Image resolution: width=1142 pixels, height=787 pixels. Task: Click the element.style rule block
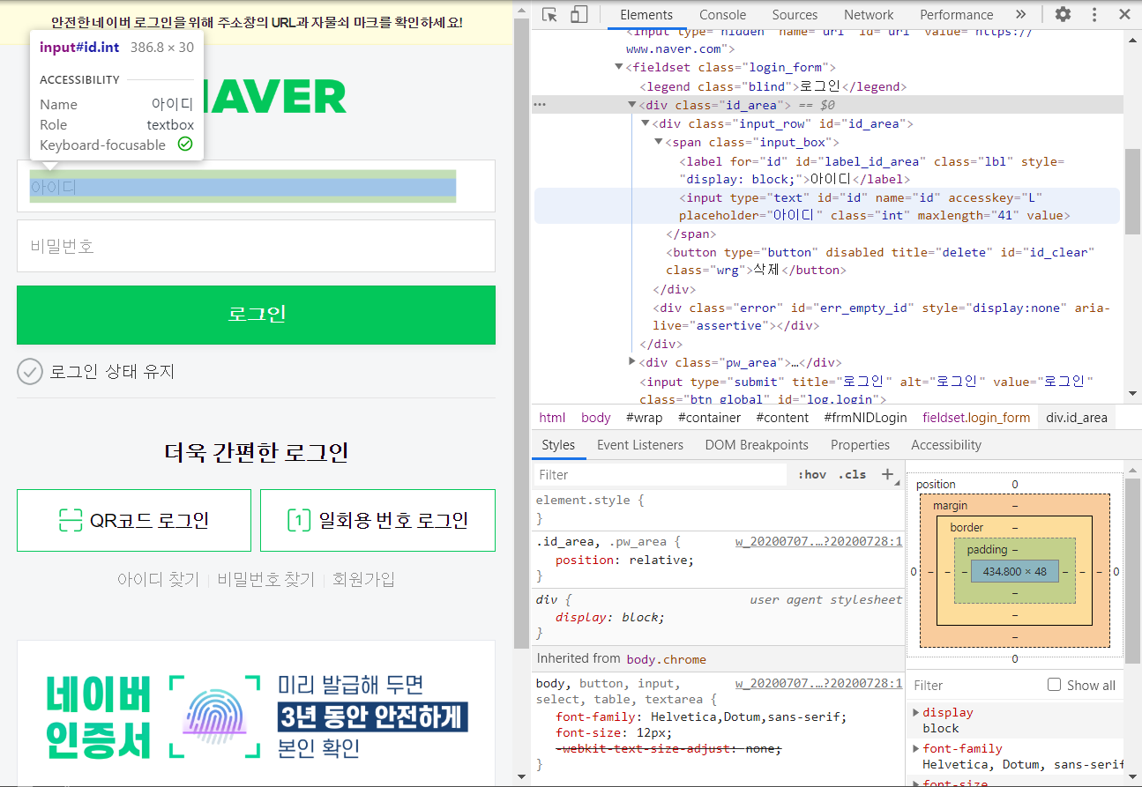(x=719, y=509)
